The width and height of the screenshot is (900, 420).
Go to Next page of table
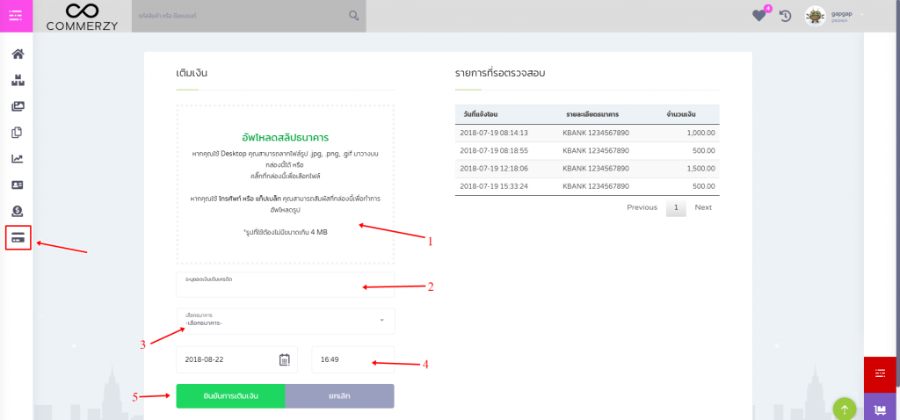pyautogui.click(x=703, y=207)
